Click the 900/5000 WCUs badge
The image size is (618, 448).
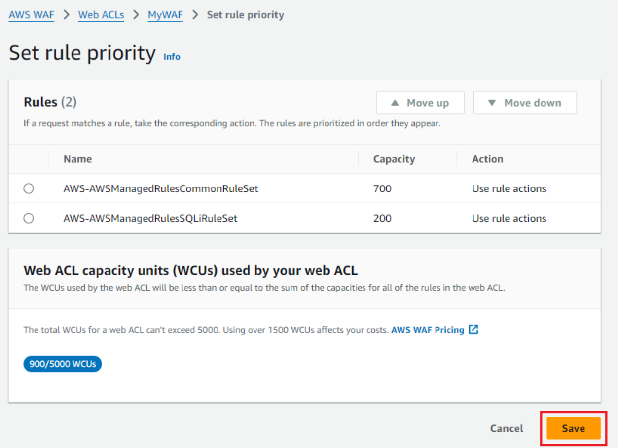pyautogui.click(x=63, y=364)
